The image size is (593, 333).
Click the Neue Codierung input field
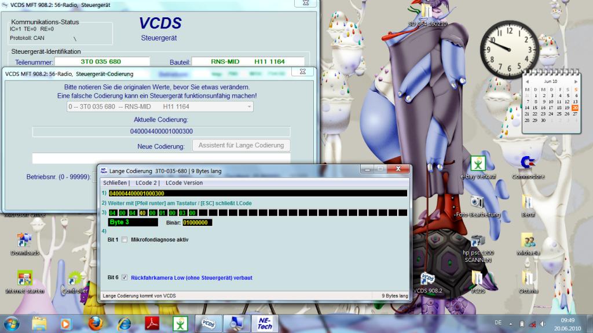coord(161,158)
